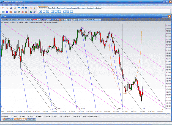This screenshot has height=125, width=172.
Task: Click the orange grid icon in Yen toolbar
Action: pyautogui.click(x=60, y=20)
